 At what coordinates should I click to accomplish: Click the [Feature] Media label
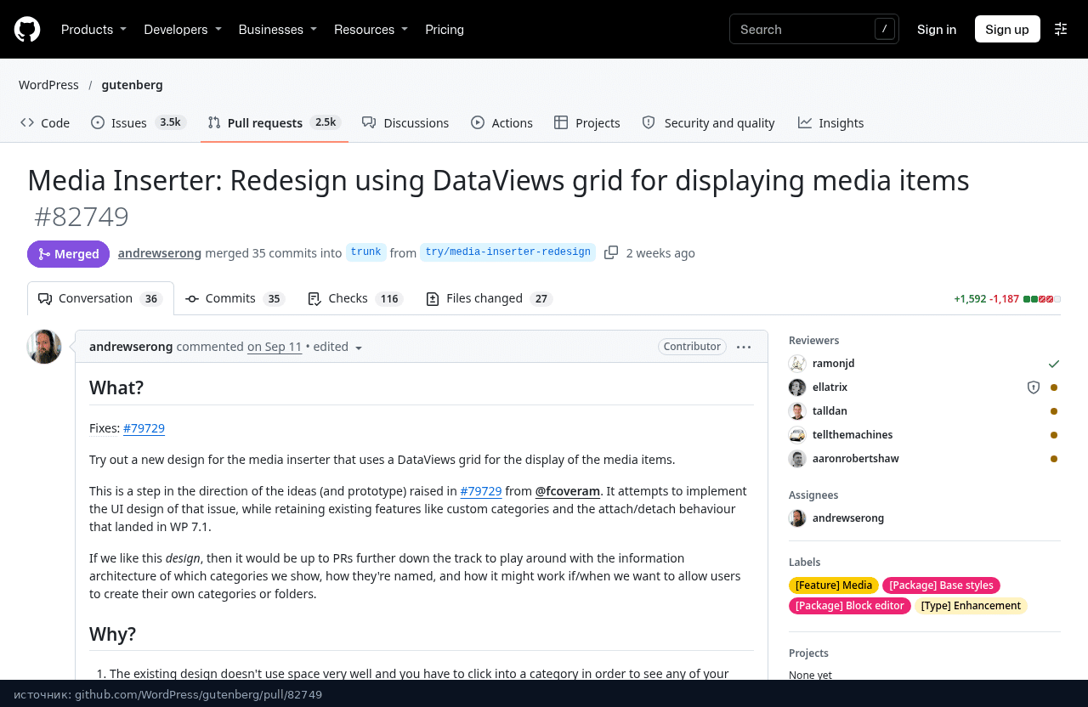pos(834,585)
